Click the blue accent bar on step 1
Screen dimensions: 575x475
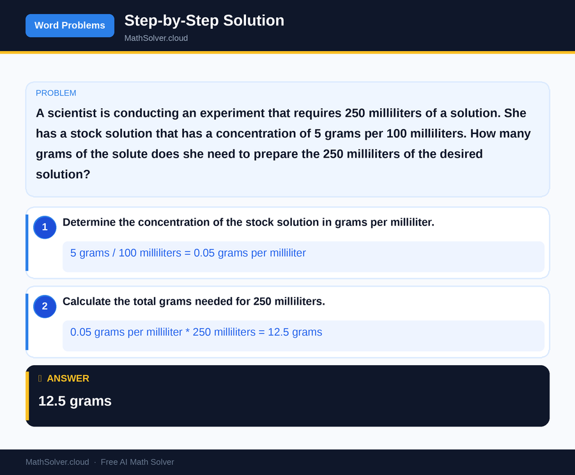pos(26,243)
